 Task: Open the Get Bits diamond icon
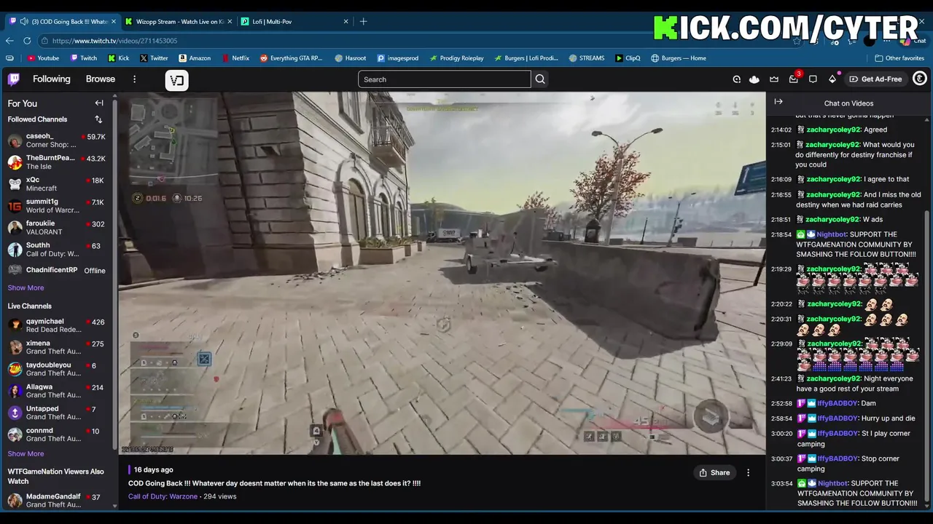coord(832,79)
